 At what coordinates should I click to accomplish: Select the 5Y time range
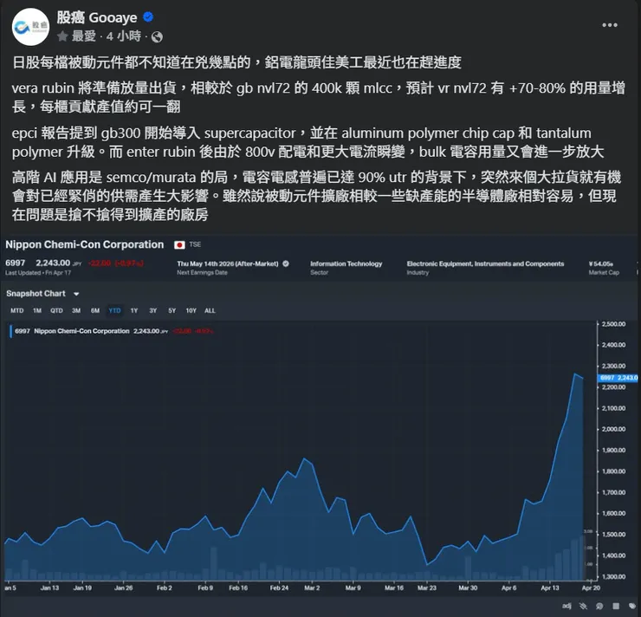click(x=172, y=311)
